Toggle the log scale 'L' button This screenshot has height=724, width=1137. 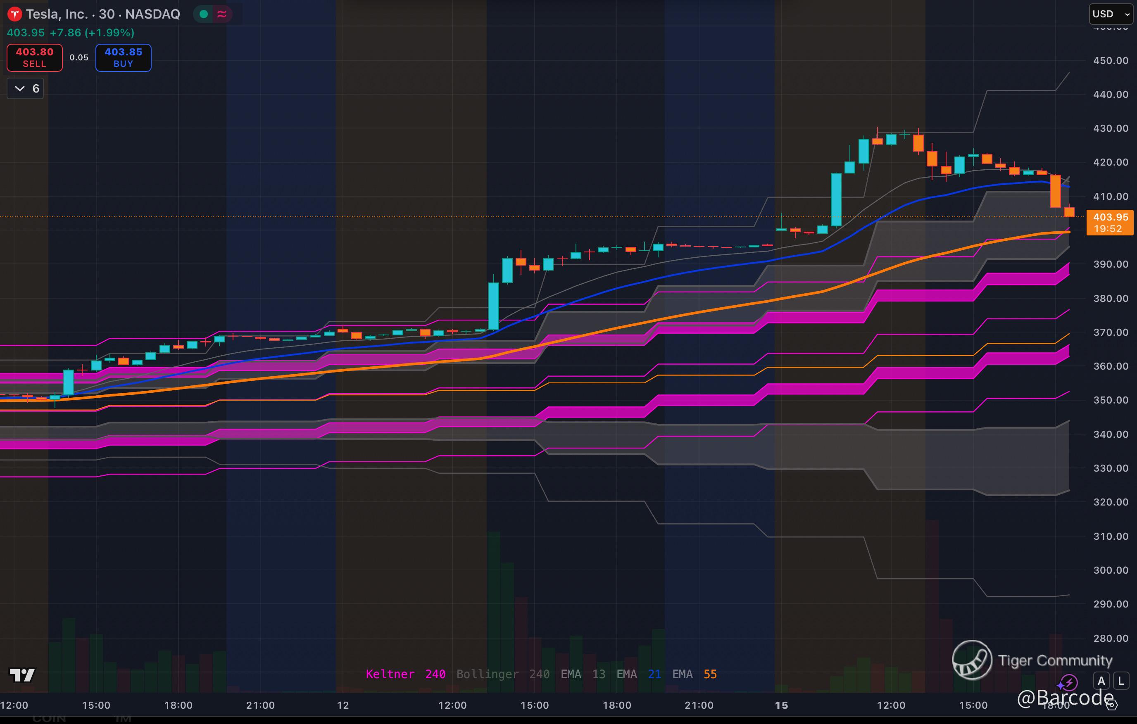click(x=1121, y=681)
